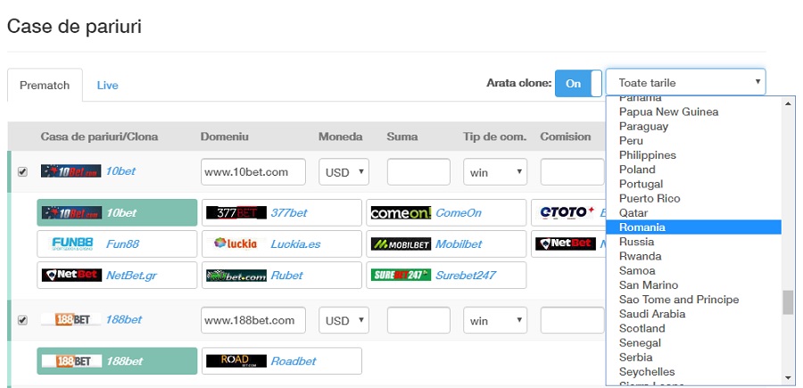This screenshot has width=803, height=388.
Task: Open the Mobilbet clone link
Action: tap(459, 244)
